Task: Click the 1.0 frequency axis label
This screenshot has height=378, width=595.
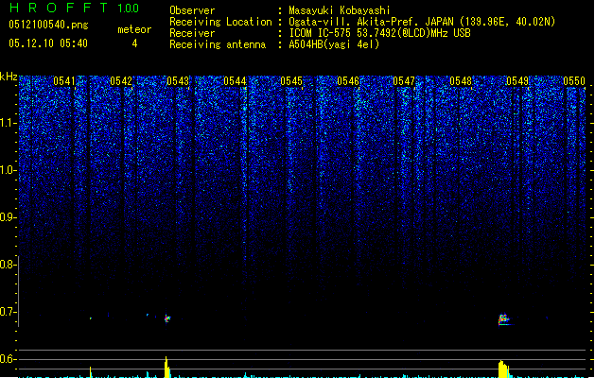Action: tap(7, 170)
